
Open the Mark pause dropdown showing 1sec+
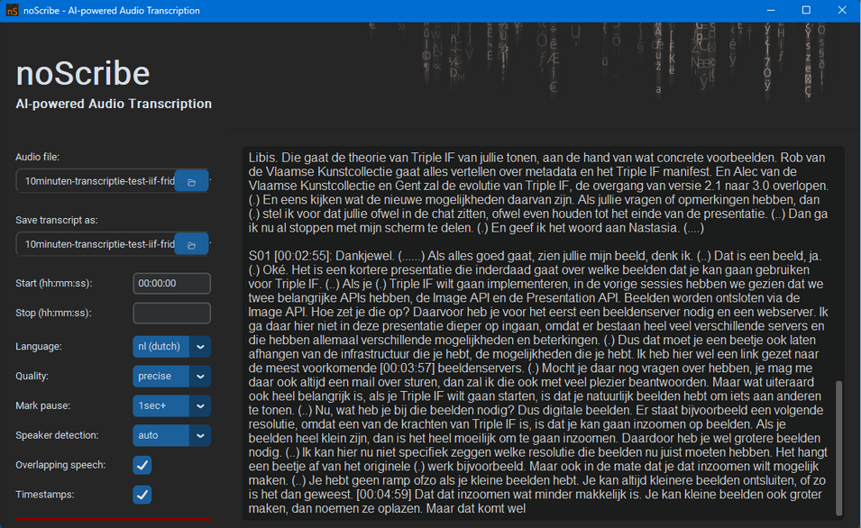(200, 405)
